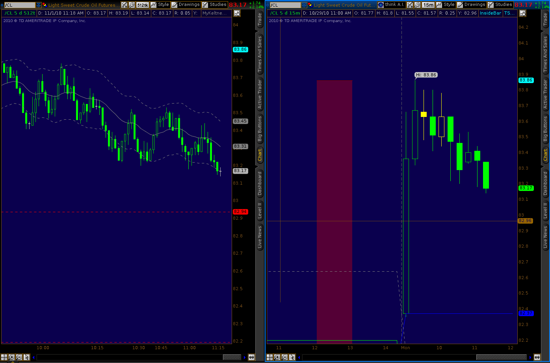Click right chart color link icon
This screenshot has height=363, width=550.
click(310, 5)
